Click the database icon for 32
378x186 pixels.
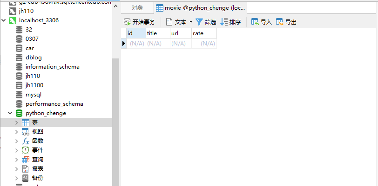tap(19, 30)
